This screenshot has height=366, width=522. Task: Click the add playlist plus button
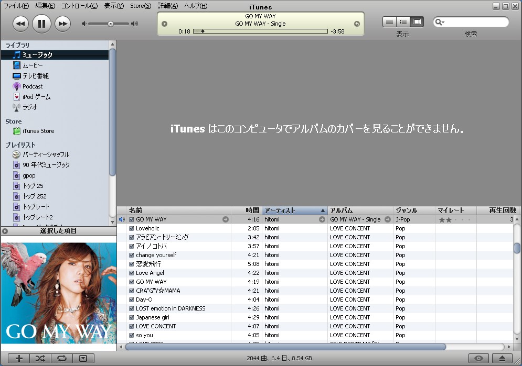[19, 358]
